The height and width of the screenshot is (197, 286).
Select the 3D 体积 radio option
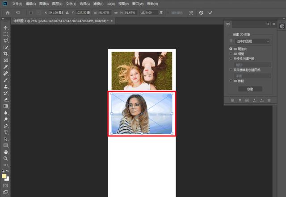coord(231,81)
